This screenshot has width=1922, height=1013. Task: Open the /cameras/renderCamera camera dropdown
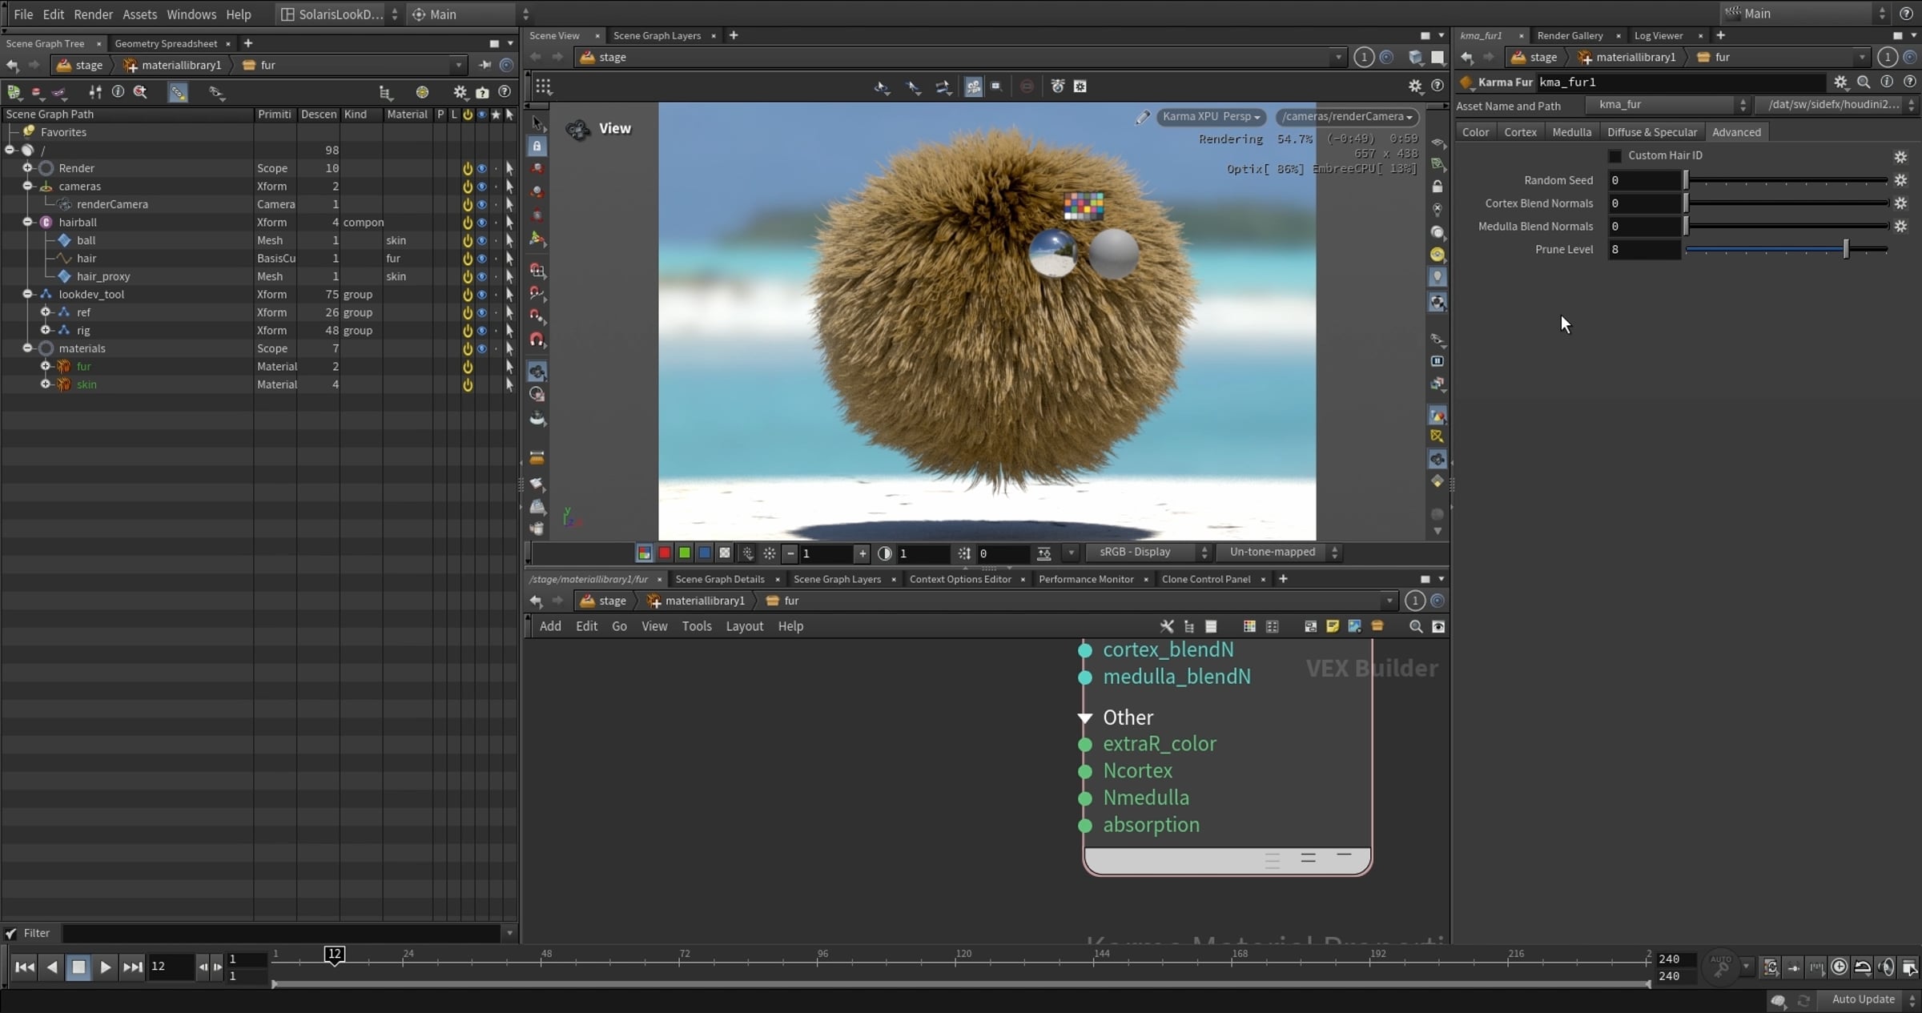tap(1347, 117)
